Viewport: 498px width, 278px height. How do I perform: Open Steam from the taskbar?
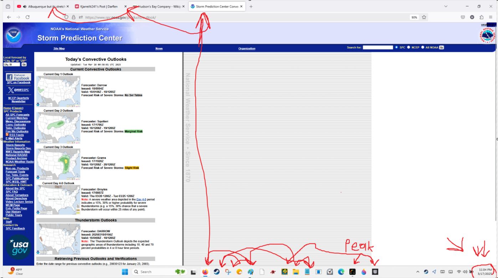coord(216,272)
